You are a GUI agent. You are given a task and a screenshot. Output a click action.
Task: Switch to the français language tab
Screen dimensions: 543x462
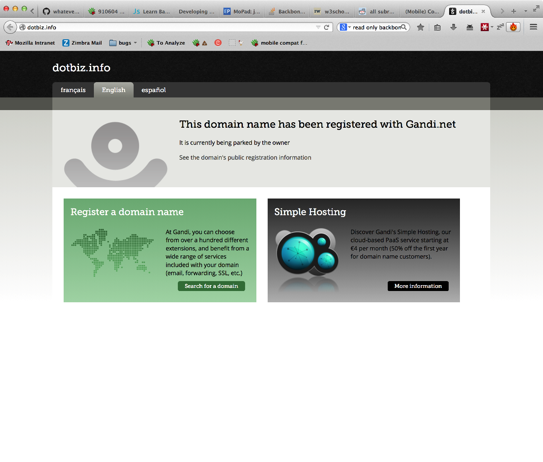click(73, 90)
